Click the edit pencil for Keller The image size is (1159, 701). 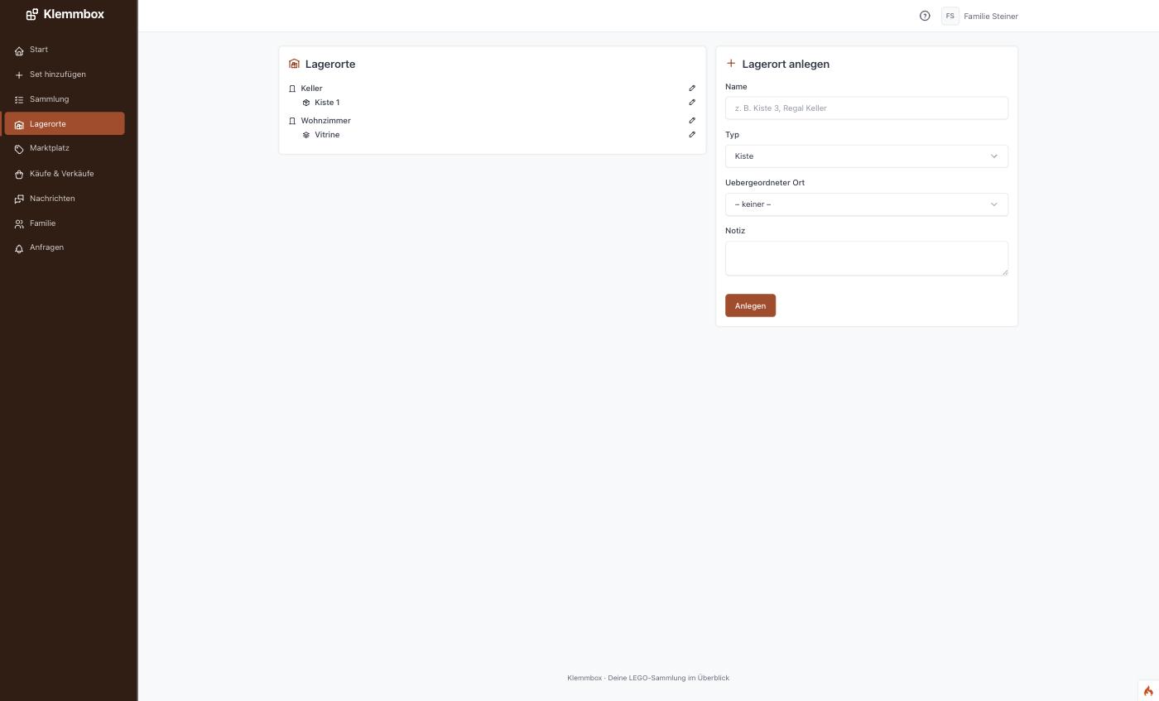coord(692,88)
